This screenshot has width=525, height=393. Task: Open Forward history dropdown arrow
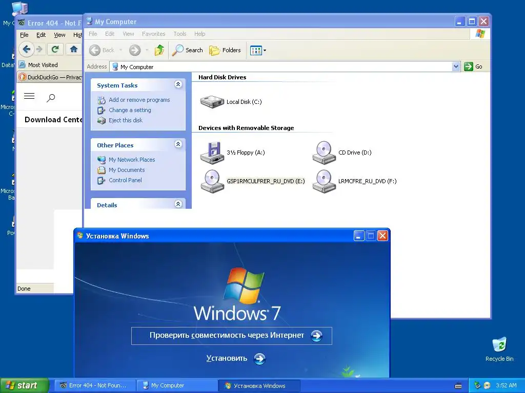tap(147, 50)
